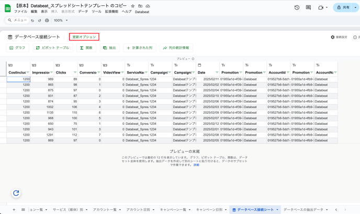Viewport: 360px width, 214px height.
Task: Click the 抽出 button
Action: coord(109,48)
